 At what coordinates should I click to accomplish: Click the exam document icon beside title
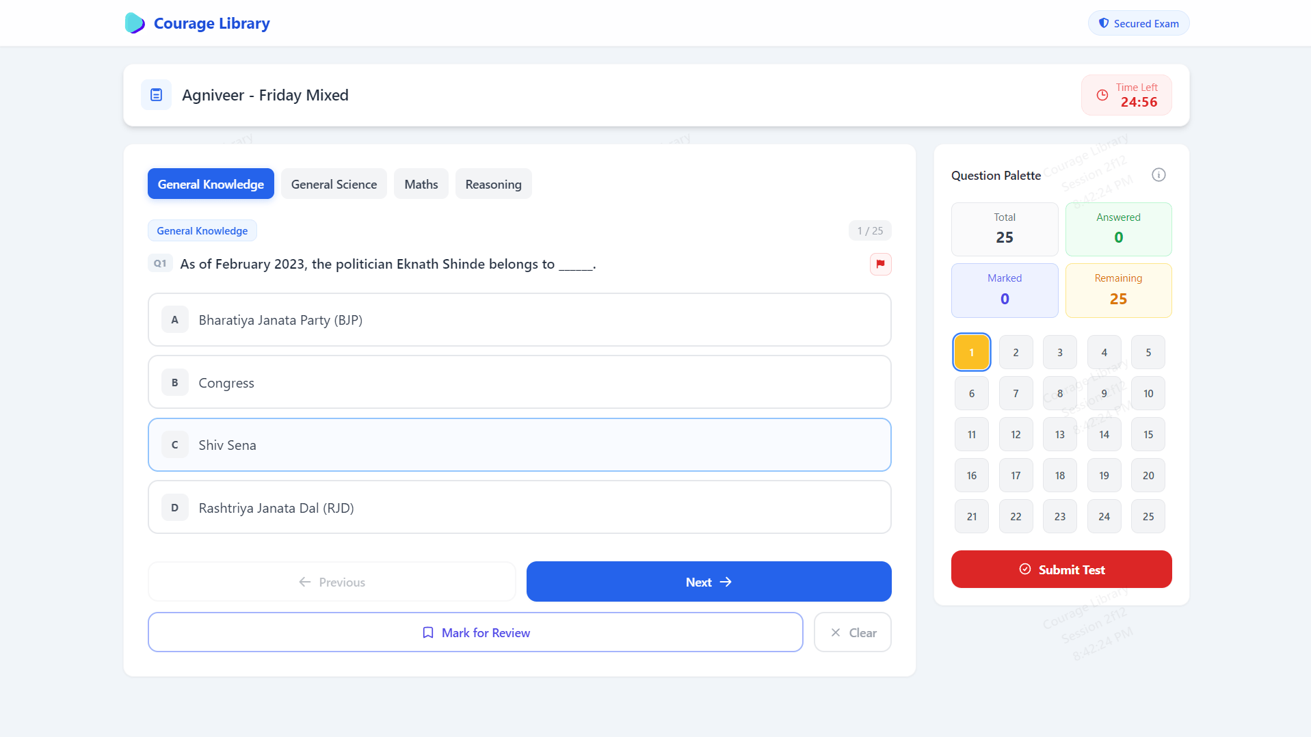pos(156,95)
